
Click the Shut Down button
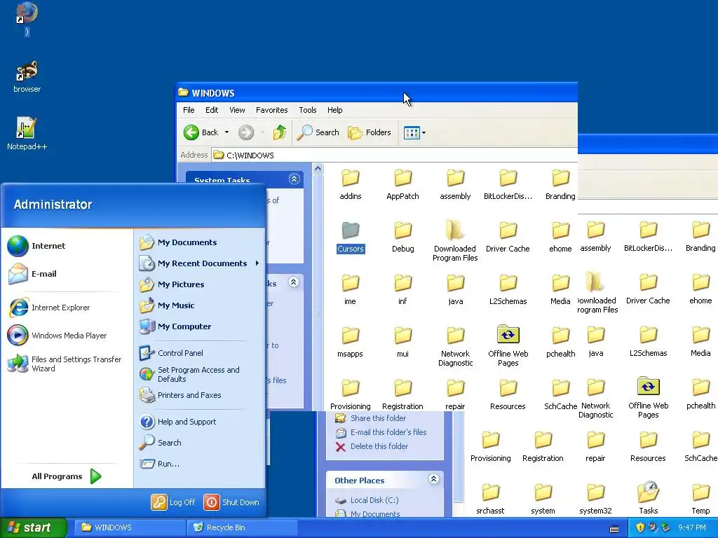231,502
